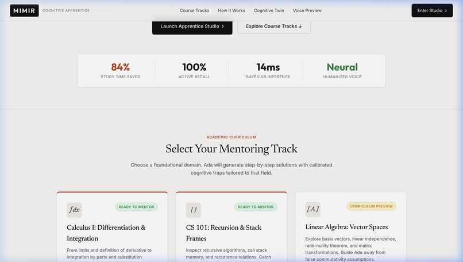463x262 pixels.
Task: Click the 84% study time saved stat
Action: click(121, 71)
